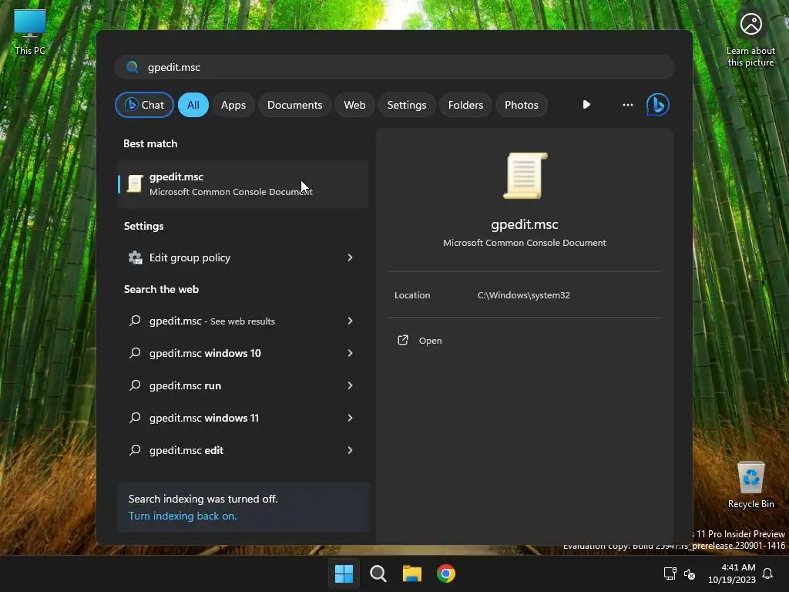
Task: Switch to the Apps filter tab
Action: [x=233, y=105]
